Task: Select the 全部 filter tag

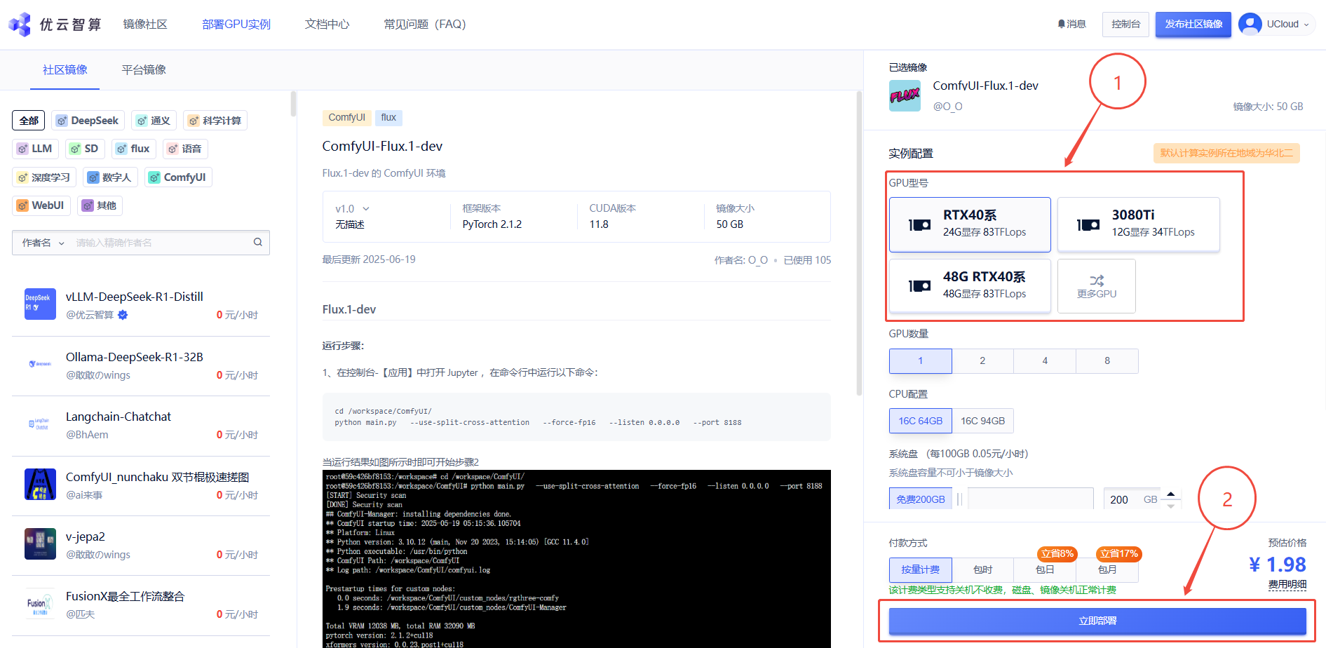Action: [29, 121]
